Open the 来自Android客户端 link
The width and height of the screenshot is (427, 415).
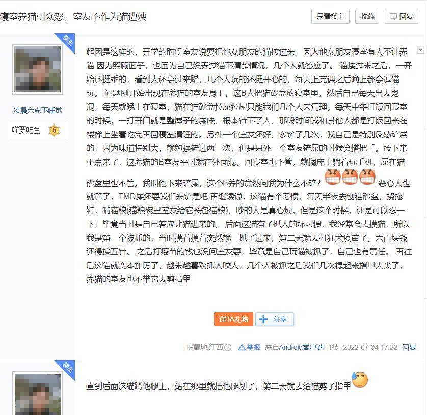pyautogui.click(x=294, y=347)
